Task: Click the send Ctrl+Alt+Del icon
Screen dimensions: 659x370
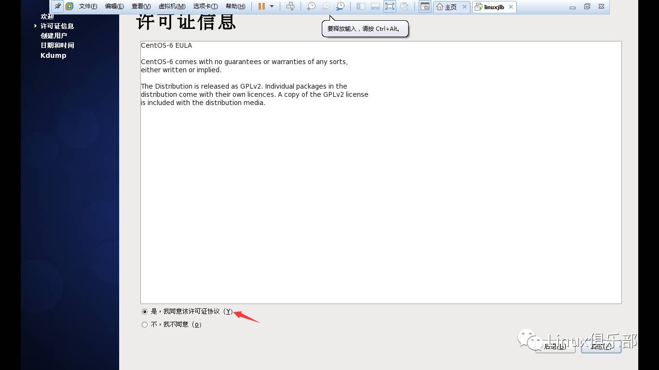Action: point(290,6)
